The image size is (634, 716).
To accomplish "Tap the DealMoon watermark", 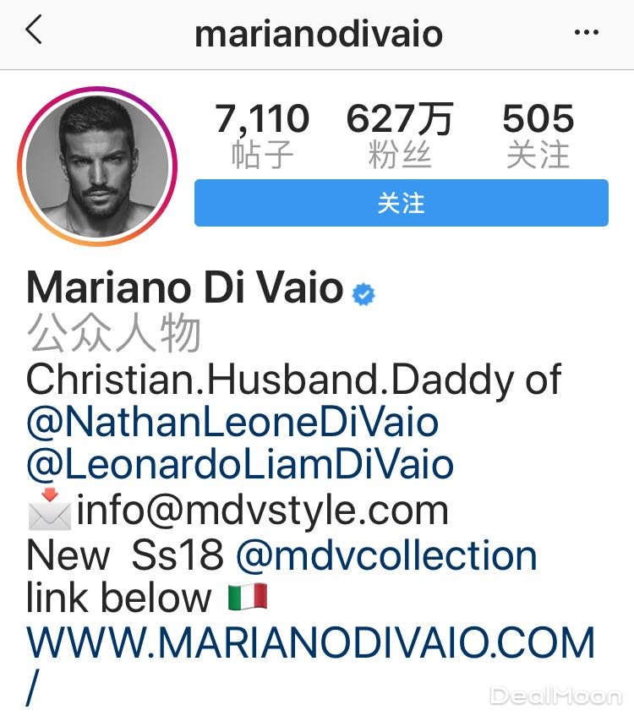I will point(556,696).
